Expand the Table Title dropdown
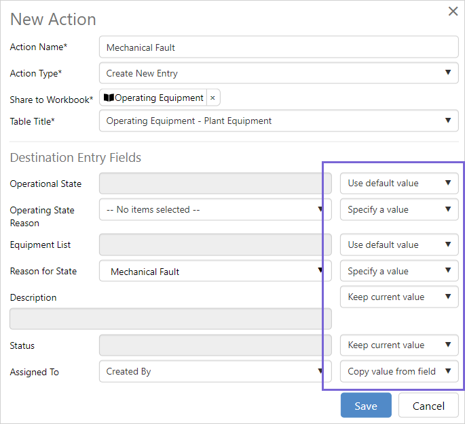 [278, 121]
